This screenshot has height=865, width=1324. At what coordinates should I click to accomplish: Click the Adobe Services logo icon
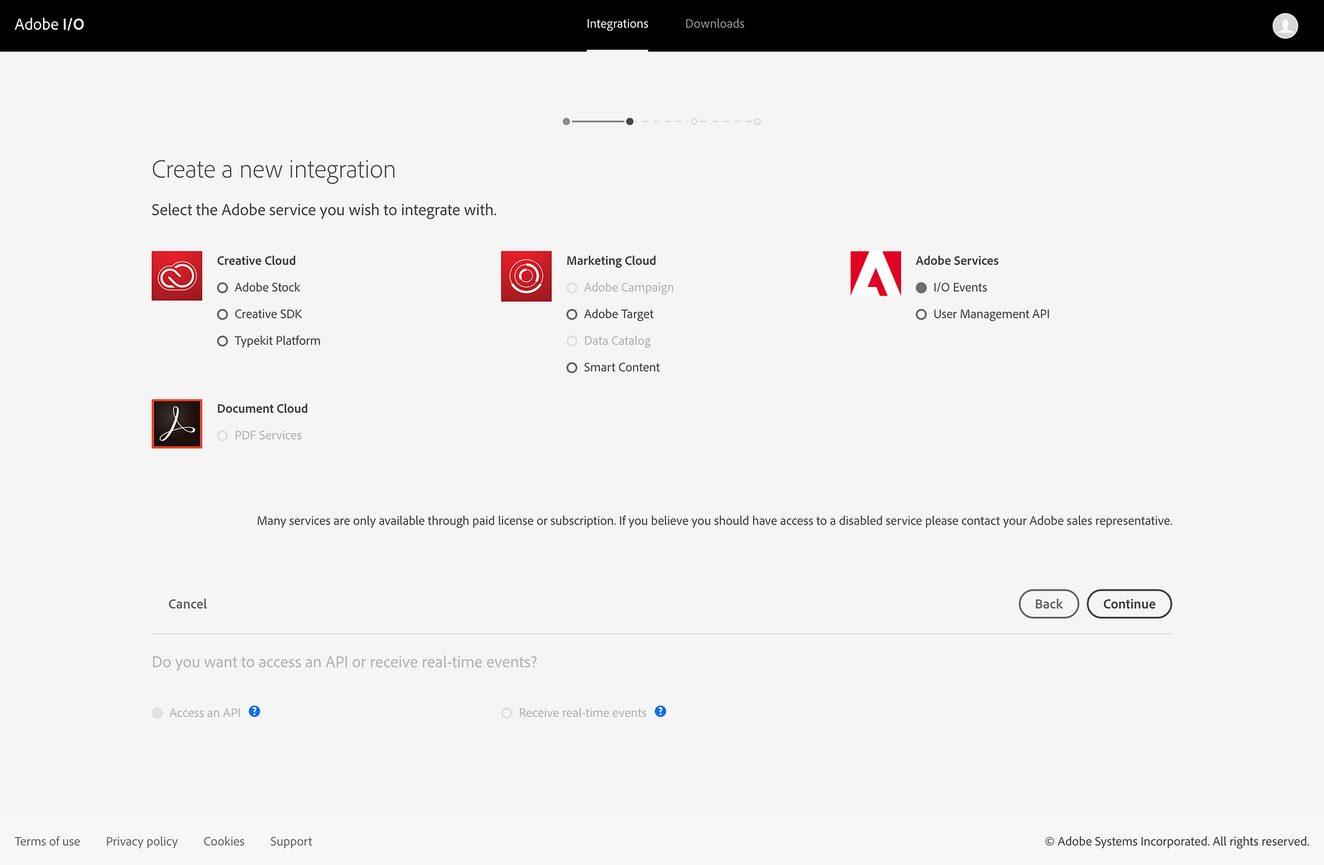click(875, 274)
